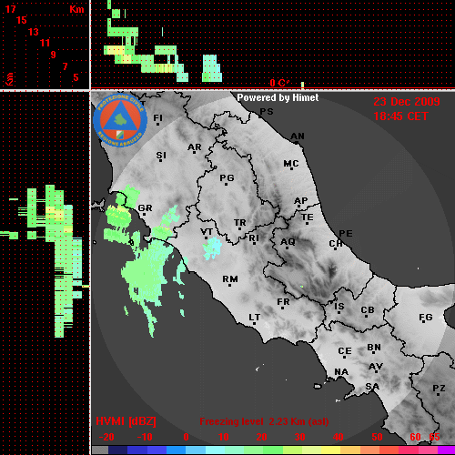Click the TR city marker
Image resolution: width=455 pixels, height=455 pixels.
pyautogui.click(x=240, y=225)
